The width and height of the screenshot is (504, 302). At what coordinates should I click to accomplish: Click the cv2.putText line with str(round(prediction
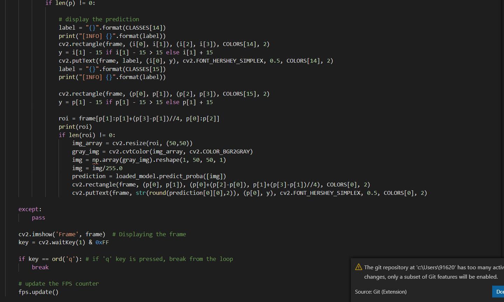pos(250,193)
